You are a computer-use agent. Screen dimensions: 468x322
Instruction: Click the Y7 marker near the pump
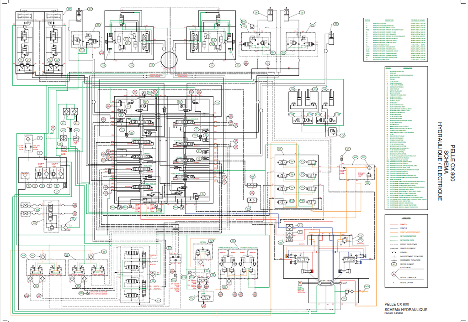361,240
